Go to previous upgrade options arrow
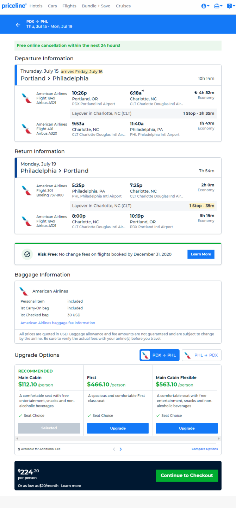Image resolution: width=236 pixels, height=508 pixels. pyautogui.click(x=114, y=449)
